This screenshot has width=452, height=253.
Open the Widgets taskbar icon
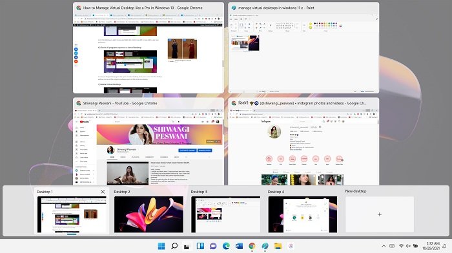[200, 246]
